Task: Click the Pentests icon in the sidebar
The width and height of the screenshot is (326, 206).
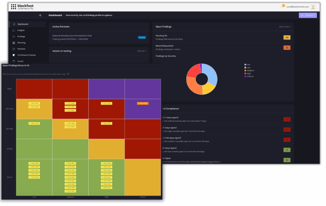Action: pyautogui.click(x=14, y=49)
